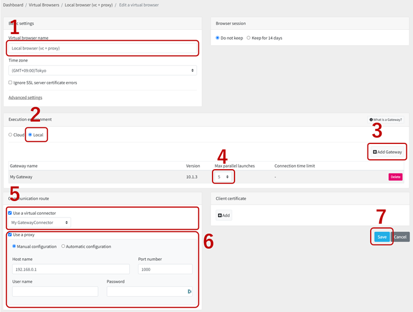Go to Virtual Browsers breadcrumb
This screenshot has width=413, height=312.
coord(44,5)
